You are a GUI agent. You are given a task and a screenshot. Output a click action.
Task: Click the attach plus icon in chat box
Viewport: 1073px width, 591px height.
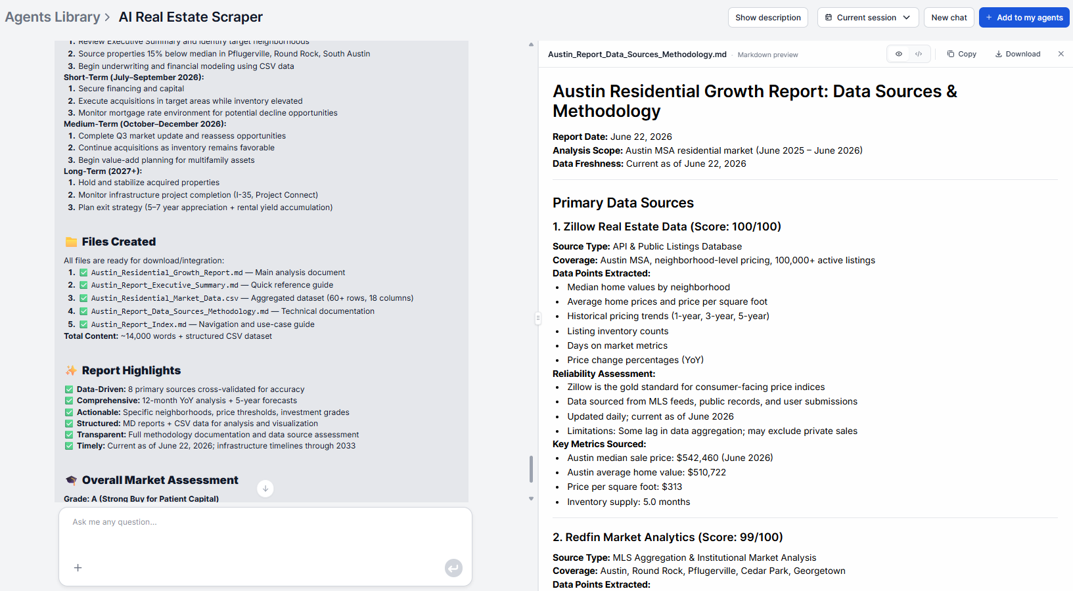78,568
